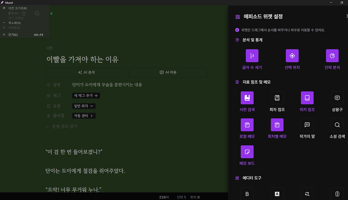Viewport: 348px width, 200px height.
Task: Click the 소설 검색 widget icon
Action: click(337, 125)
